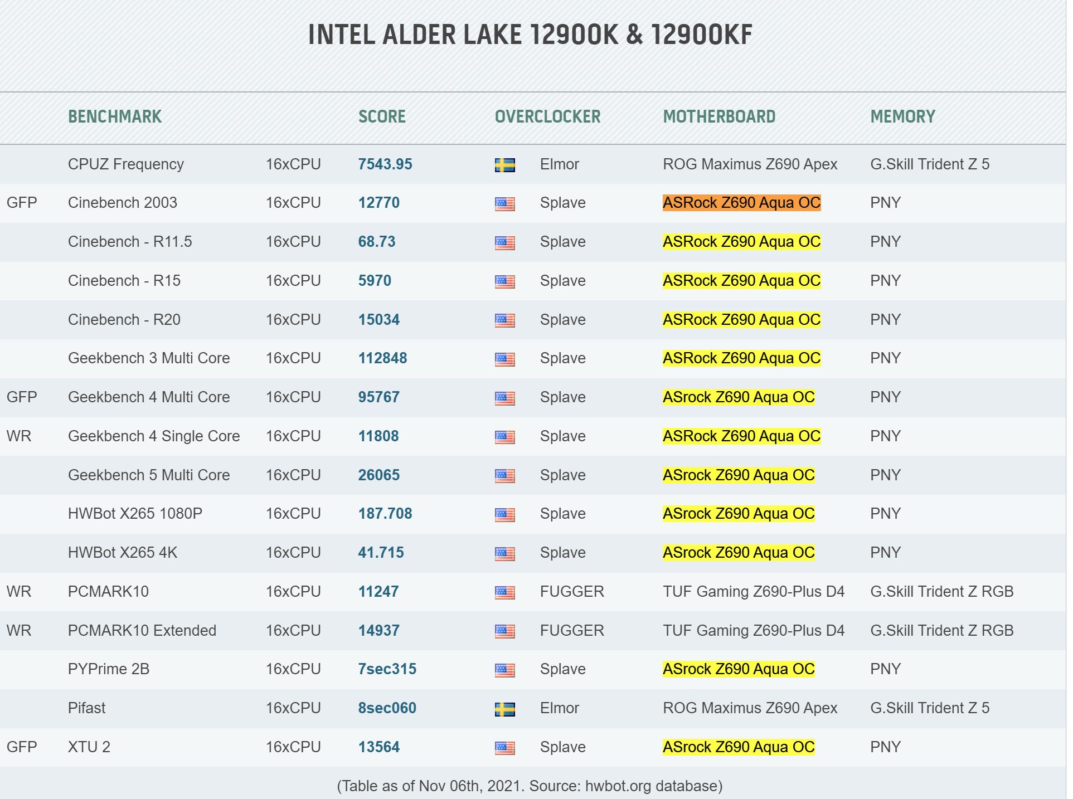
Task: Click the MOTHERBOARD column header
Action: 719,116
